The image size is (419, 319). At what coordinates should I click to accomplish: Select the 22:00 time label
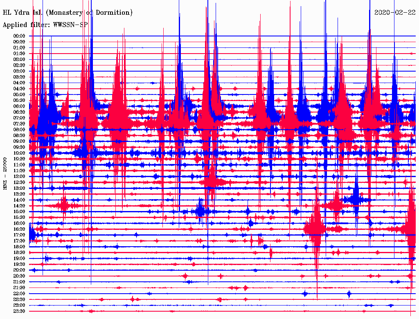click(20, 294)
